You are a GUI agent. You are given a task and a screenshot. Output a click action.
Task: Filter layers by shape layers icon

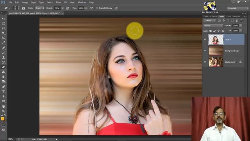[232, 20]
